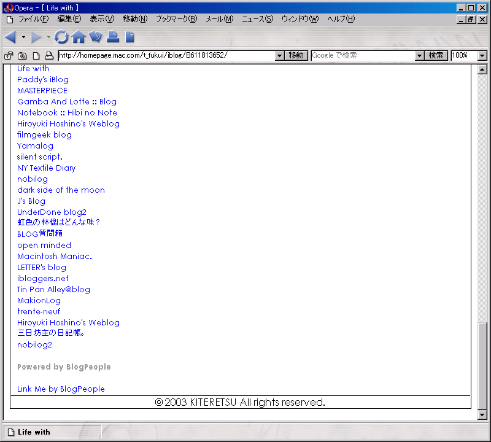Focus the URL address field
Screen dimensions: 491x442
point(167,56)
